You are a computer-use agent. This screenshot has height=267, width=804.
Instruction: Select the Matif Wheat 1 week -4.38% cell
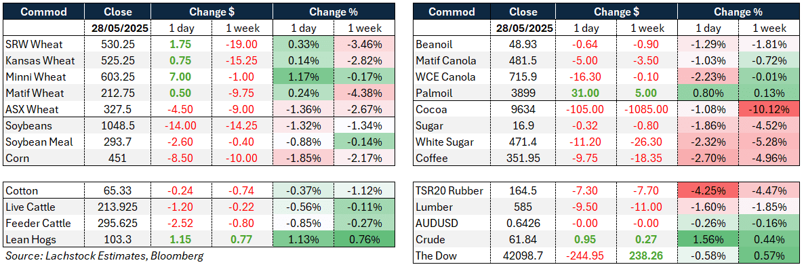point(365,94)
